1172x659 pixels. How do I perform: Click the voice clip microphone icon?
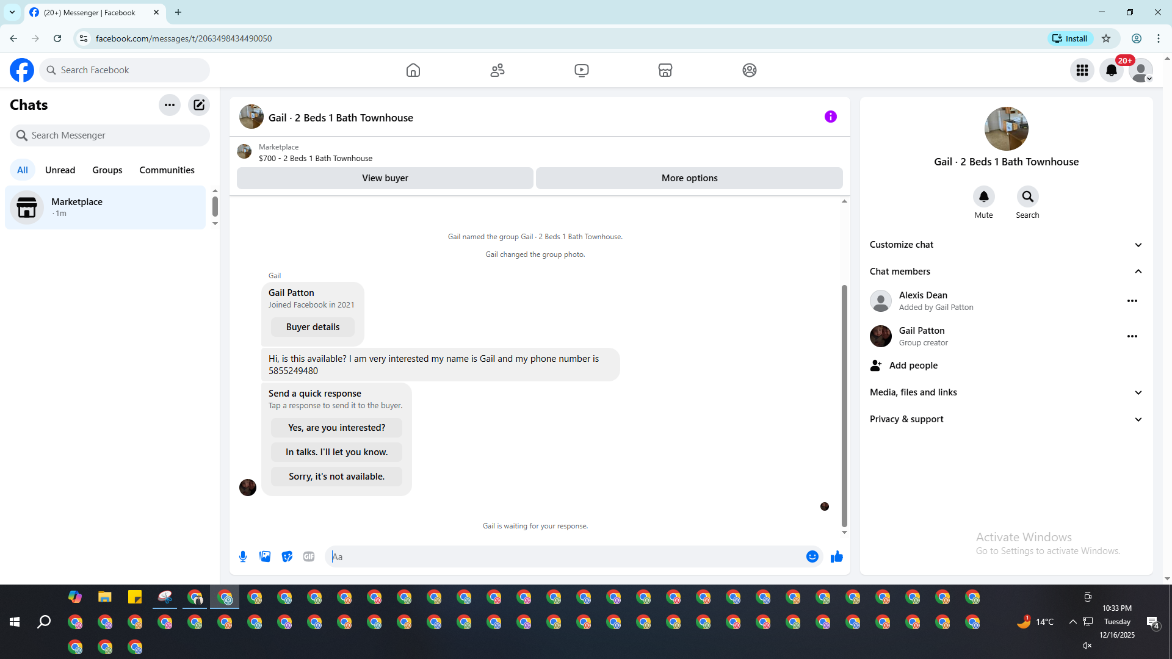(243, 556)
